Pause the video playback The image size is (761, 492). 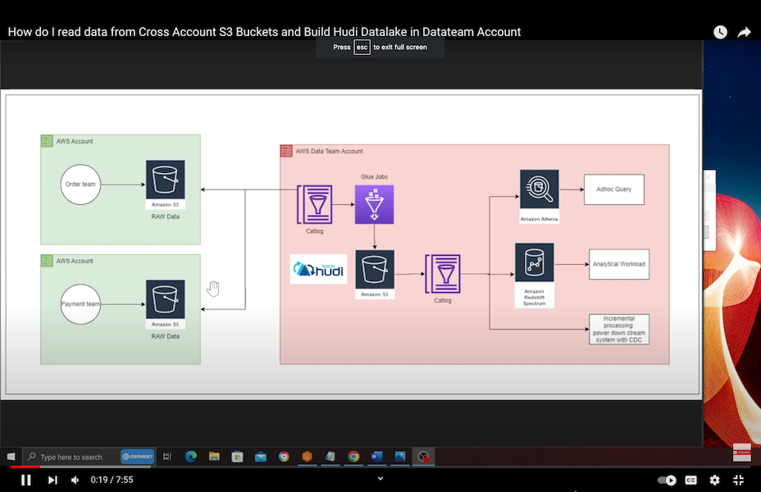pyautogui.click(x=25, y=480)
